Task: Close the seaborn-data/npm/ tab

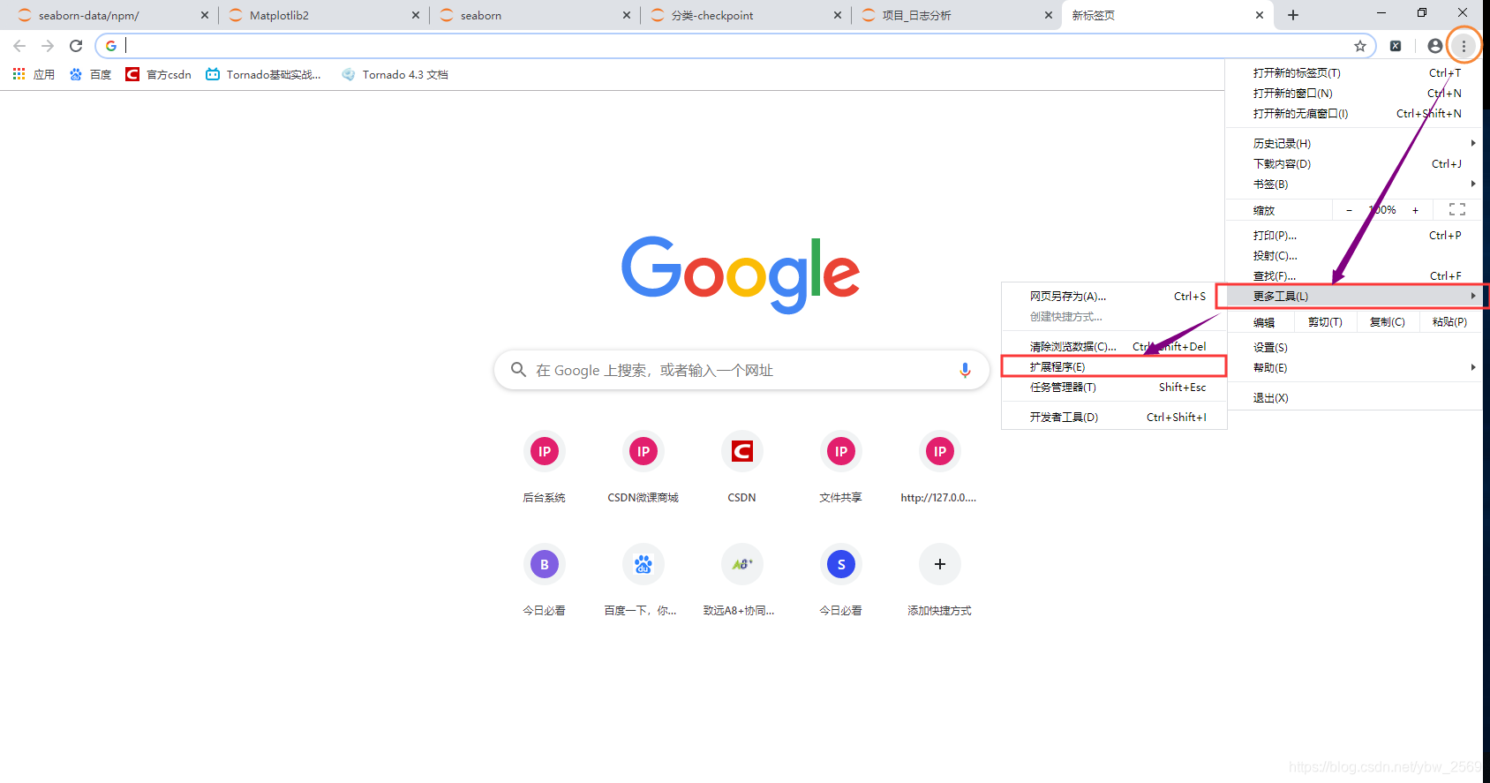Action: [x=205, y=15]
